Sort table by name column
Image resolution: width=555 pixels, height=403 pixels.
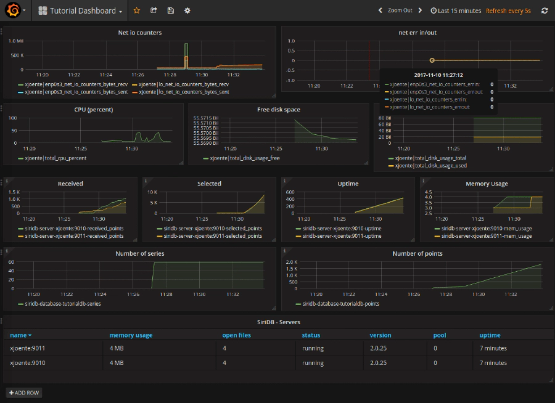(20, 335)
